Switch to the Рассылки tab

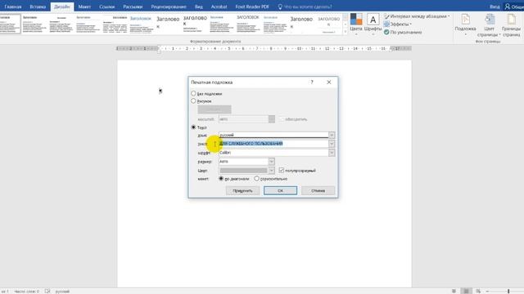(x=133, y=7)
